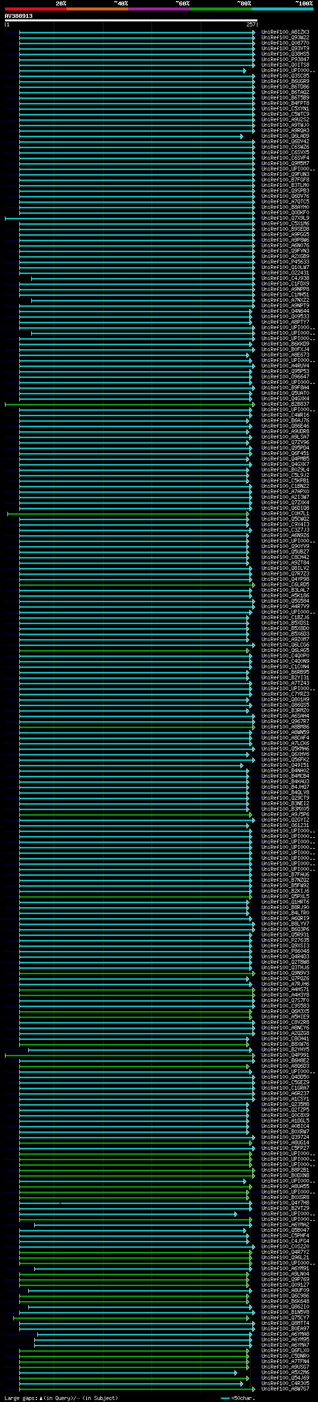Select the UniRef100_A4R7V9 label
Screen dimensions: 318x1402
pyautogui.click(x=285, y=606)
